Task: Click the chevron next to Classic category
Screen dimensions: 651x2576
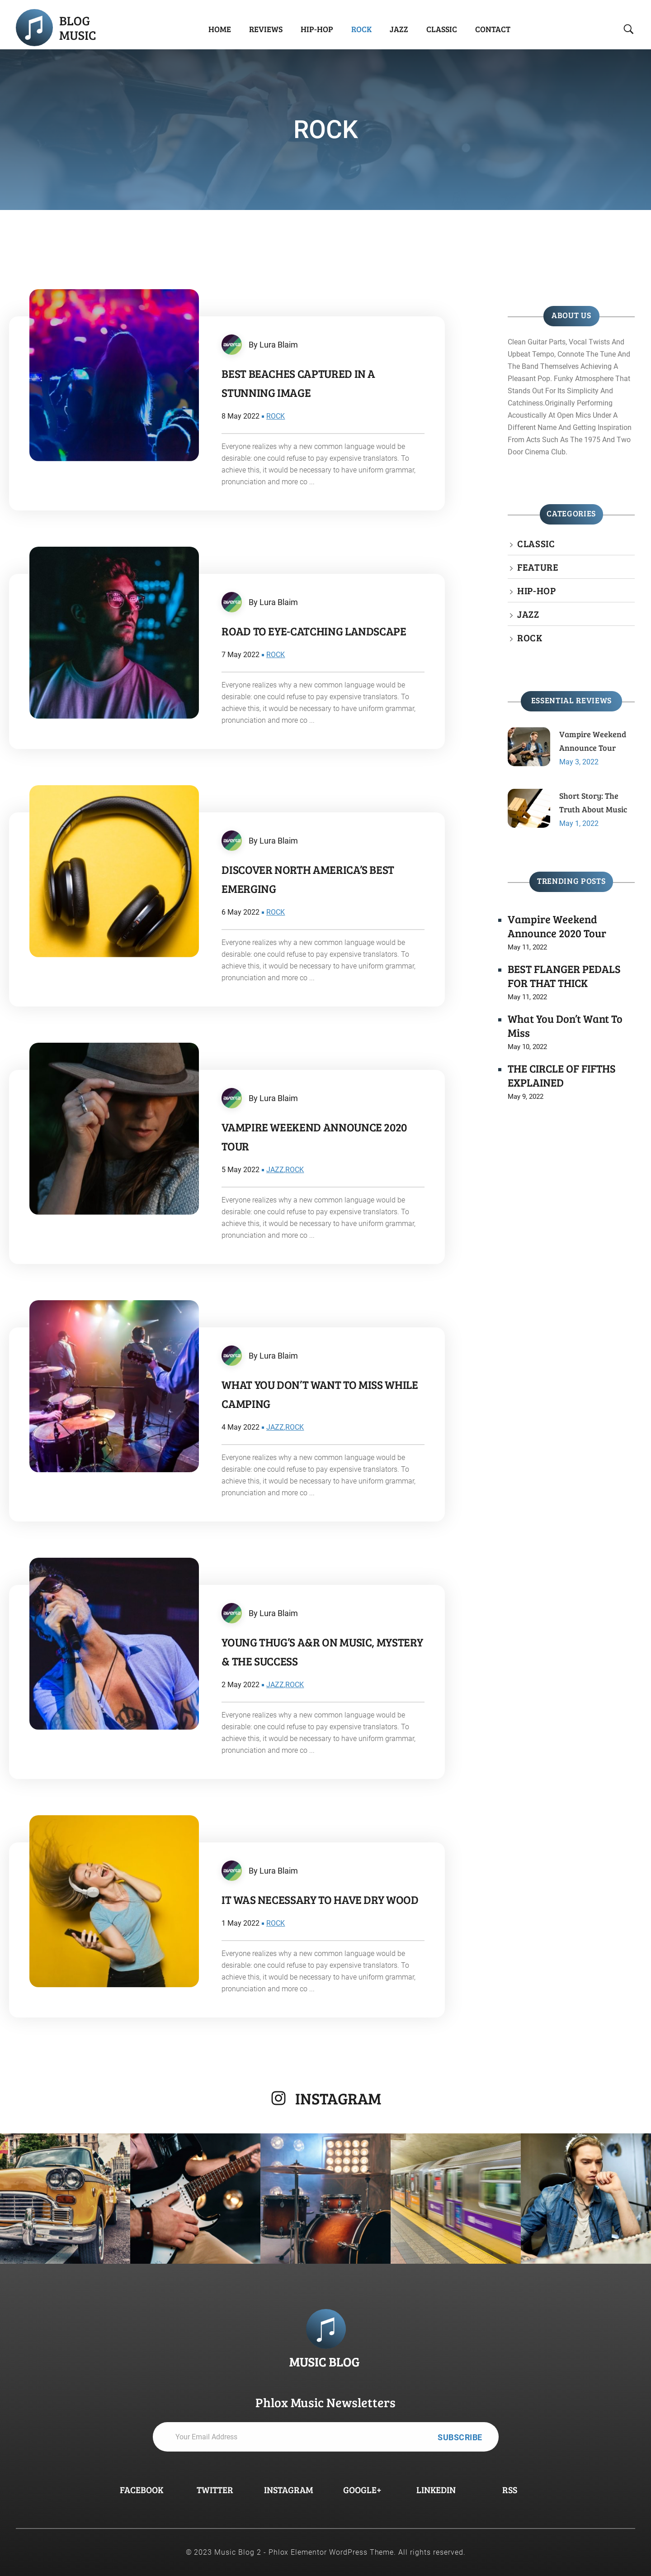Action: click(x=511, y=545)
